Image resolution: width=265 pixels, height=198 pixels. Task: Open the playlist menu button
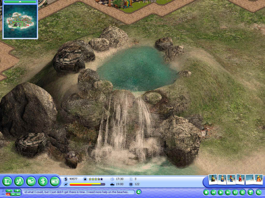pyautogui.click(x=242, y=192)
